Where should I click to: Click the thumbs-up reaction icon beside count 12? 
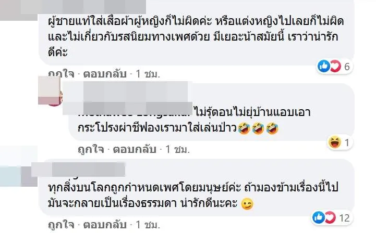tap(319, 217)
